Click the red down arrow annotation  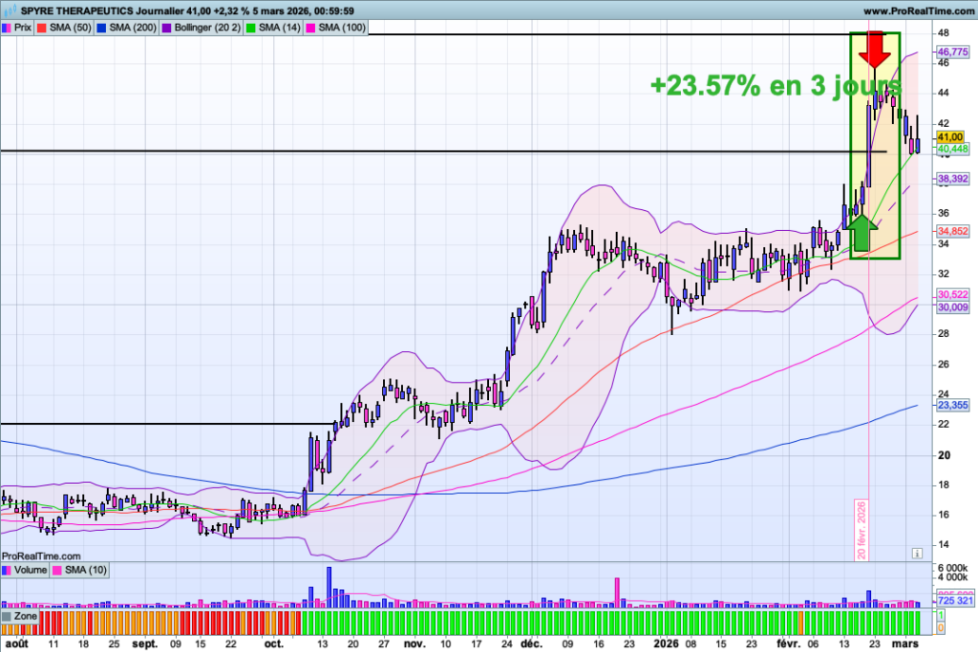[875, 49]
